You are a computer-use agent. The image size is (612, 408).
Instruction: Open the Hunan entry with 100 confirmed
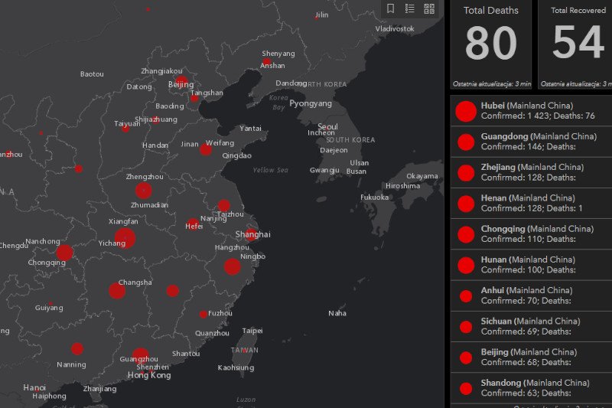point(530,265)
